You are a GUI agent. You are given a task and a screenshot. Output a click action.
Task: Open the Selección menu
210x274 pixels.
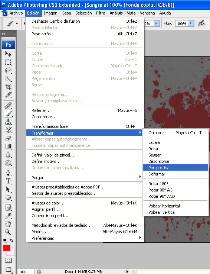[83, 13]
